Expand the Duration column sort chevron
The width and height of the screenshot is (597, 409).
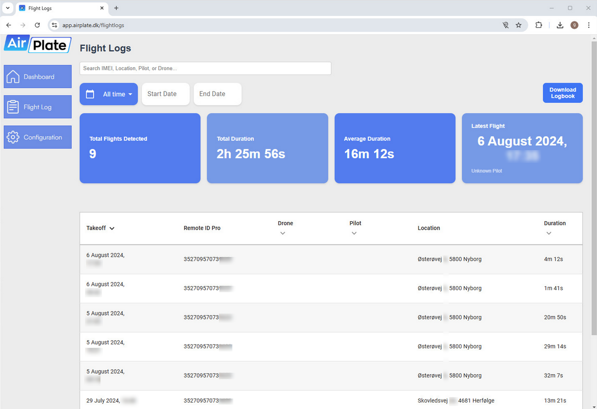549,233
